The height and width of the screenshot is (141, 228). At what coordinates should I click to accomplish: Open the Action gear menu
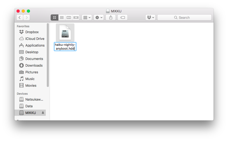pyautogui.click(x=99, y=17)
